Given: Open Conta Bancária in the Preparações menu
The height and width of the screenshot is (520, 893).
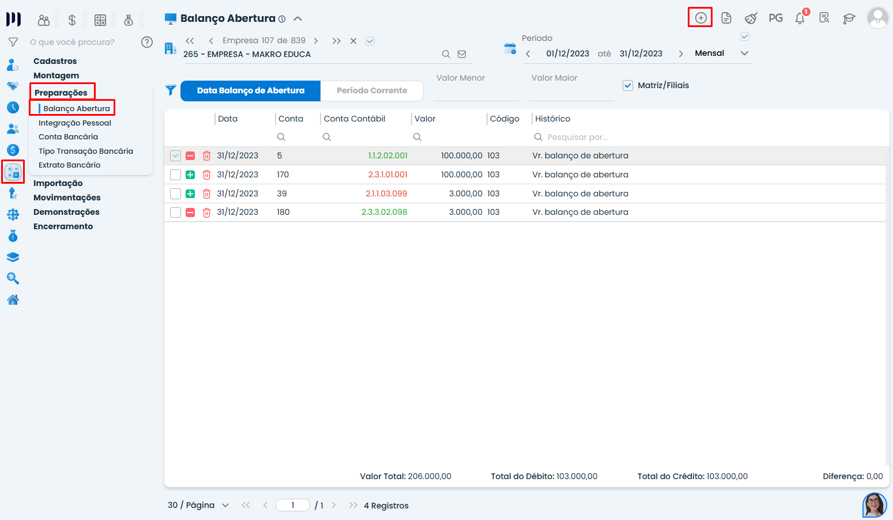Looking at the screenshot, I should point(68,137).
